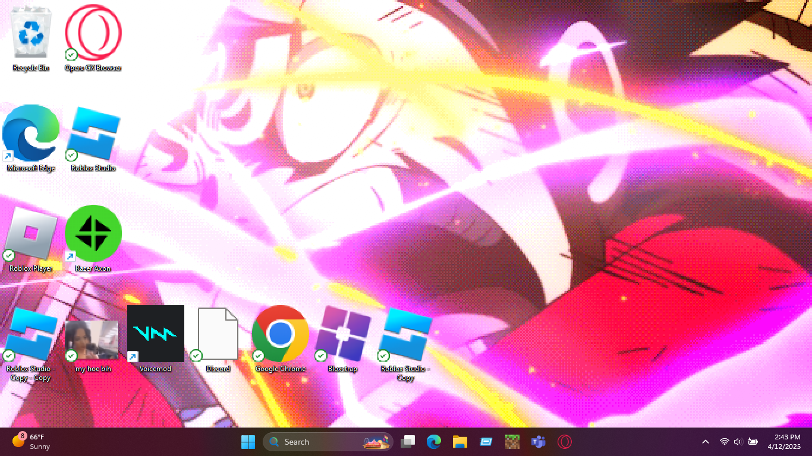The image size is (812, 456).
Task: Click the speaker volume icon in the tray
Action: pos(738,442)
